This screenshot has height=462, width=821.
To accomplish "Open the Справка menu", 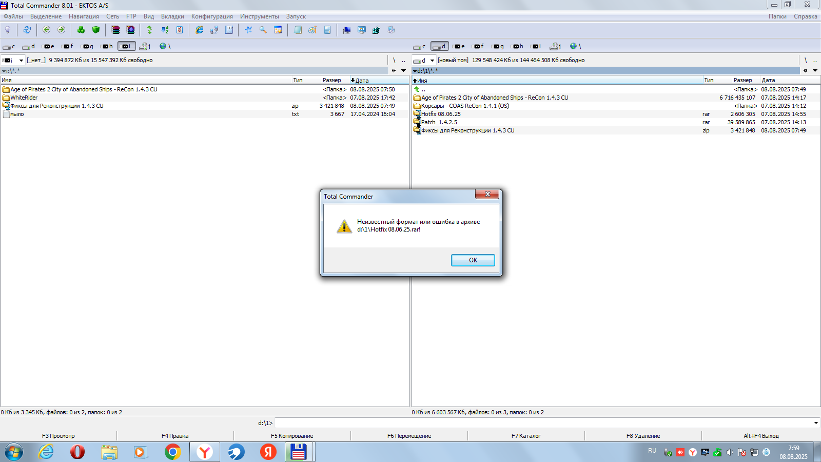I will (805, 16).
